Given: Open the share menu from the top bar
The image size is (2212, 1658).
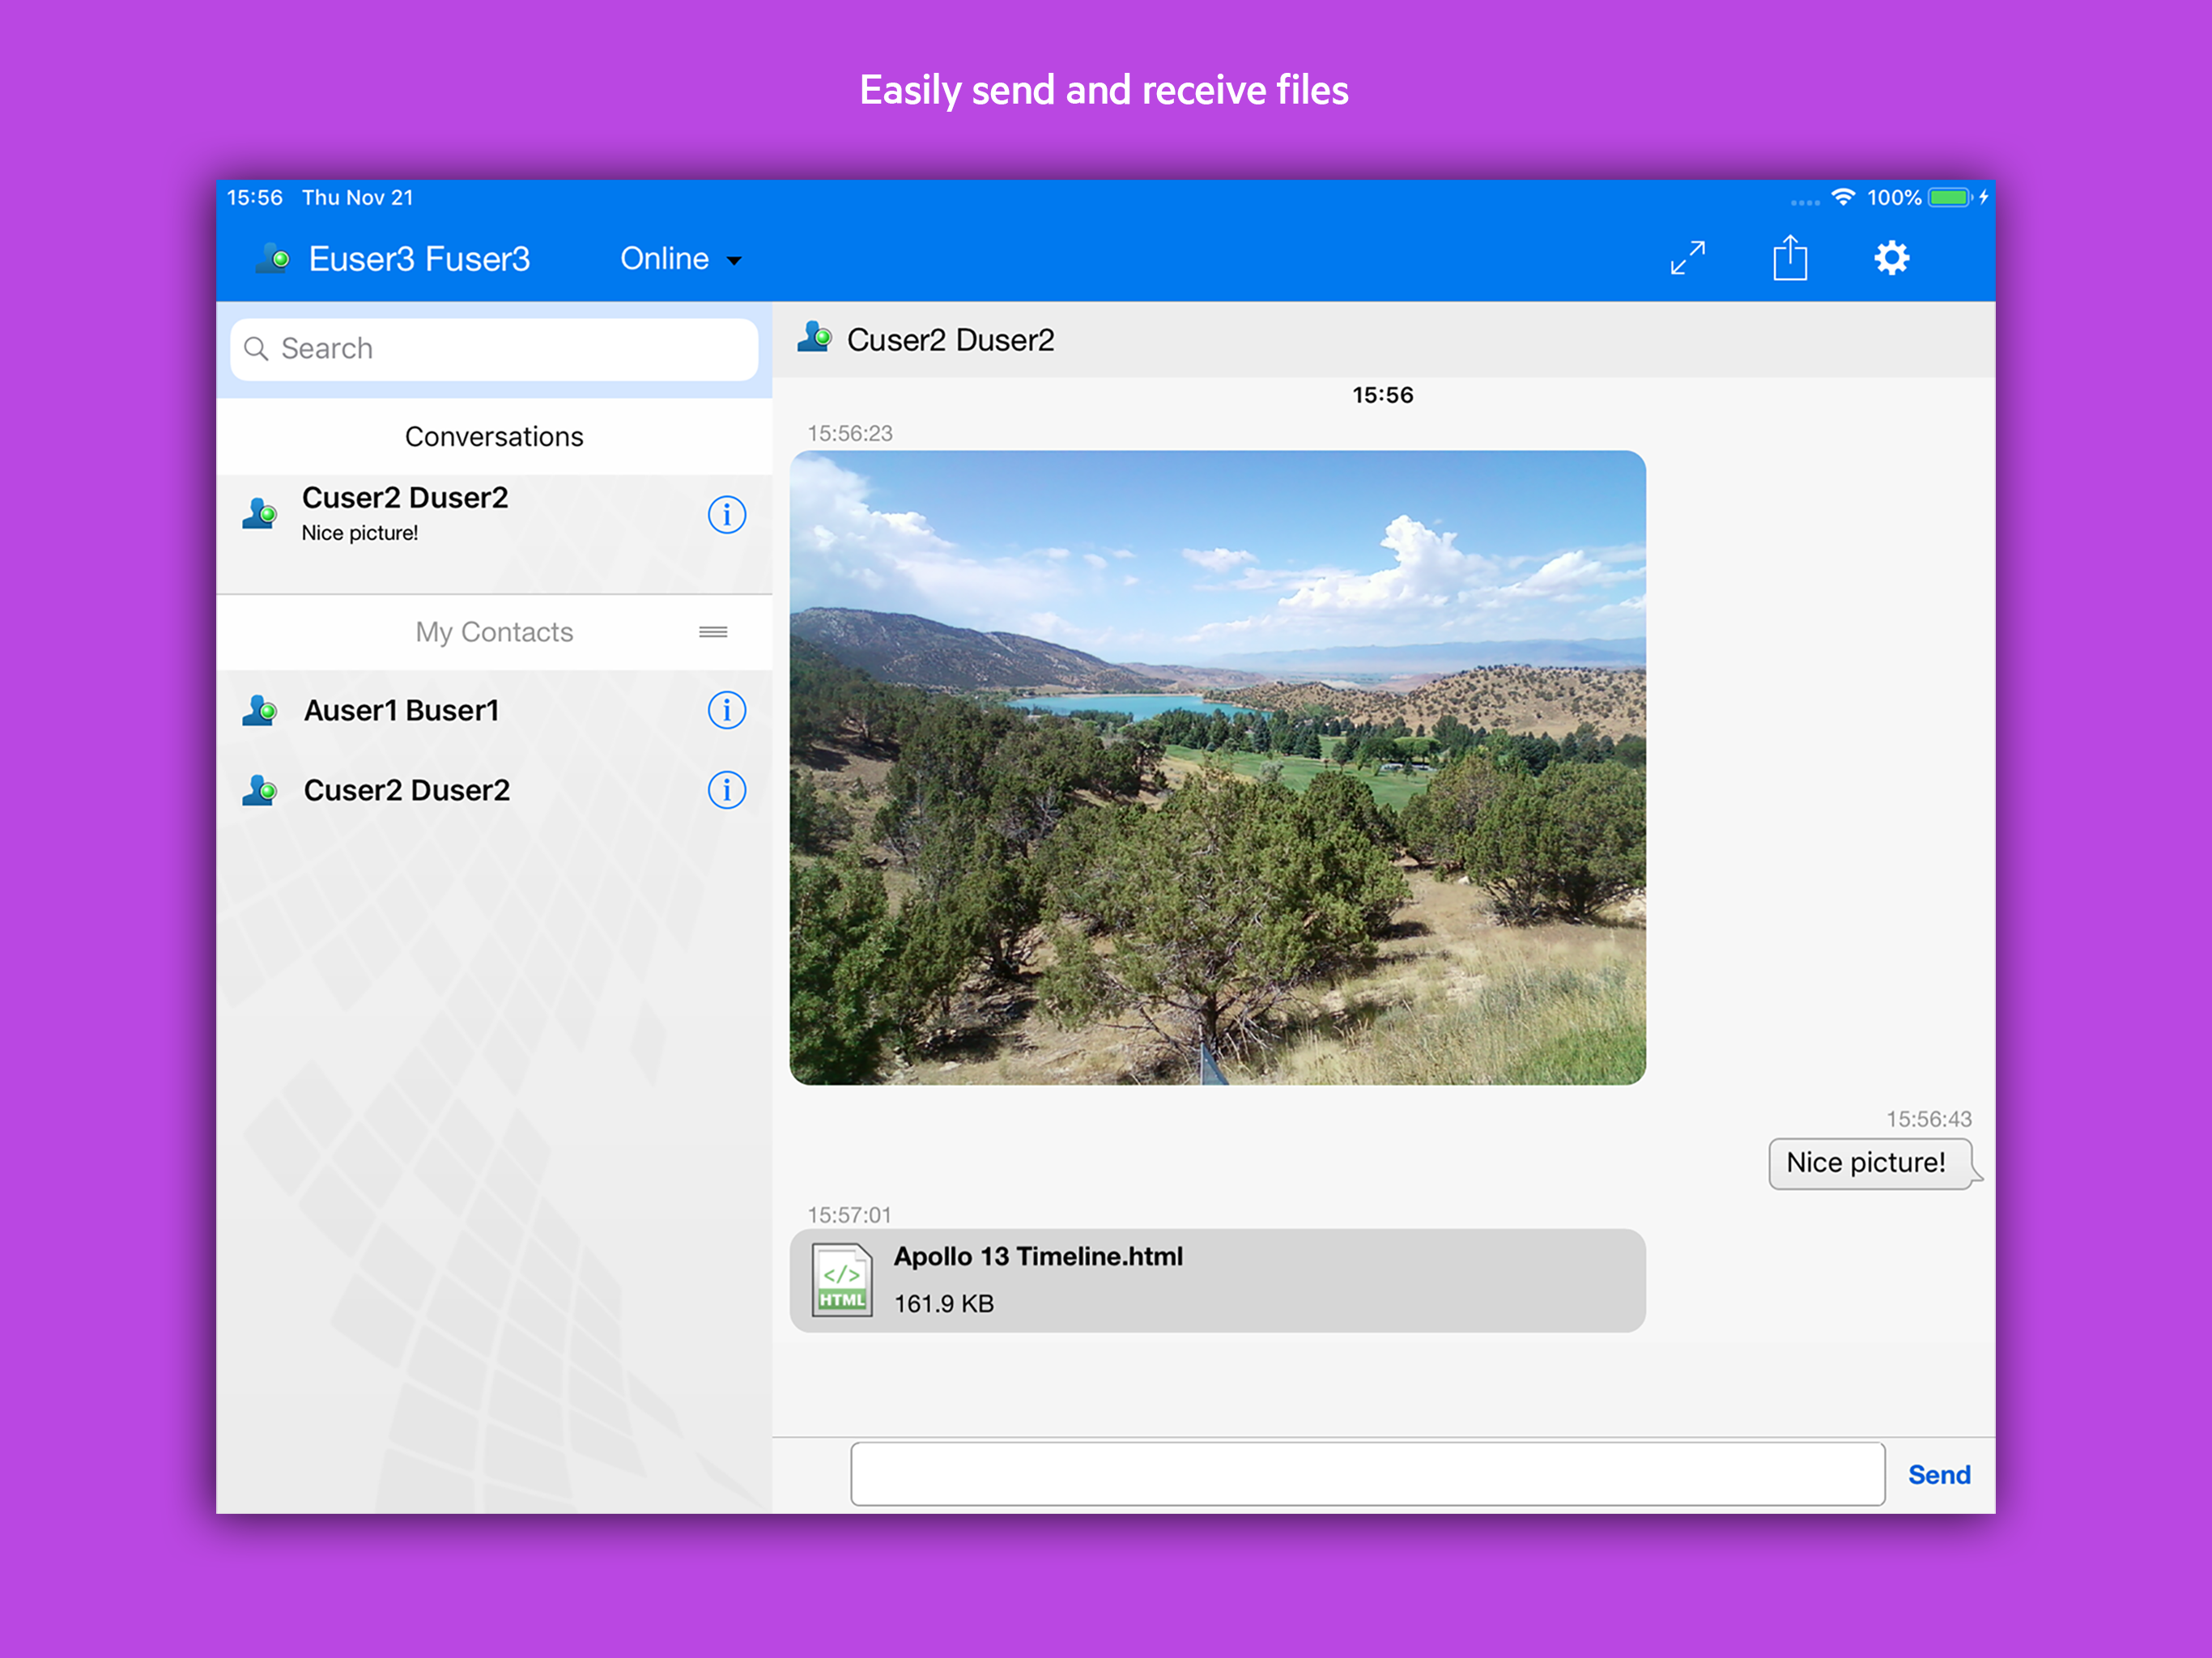Looking at the screenshot, I should point(1790,258).
